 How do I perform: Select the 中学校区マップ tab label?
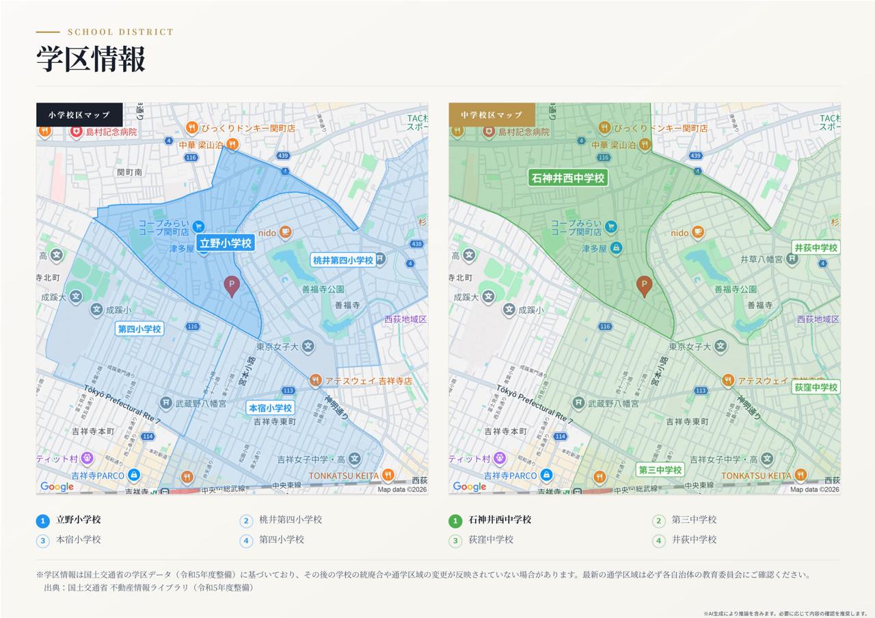click(492, 115)
